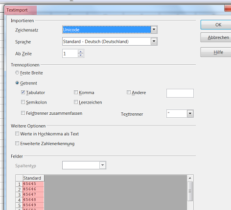Decrease the Ab Zeile value
Screen dimensions: 231x210
81,55
